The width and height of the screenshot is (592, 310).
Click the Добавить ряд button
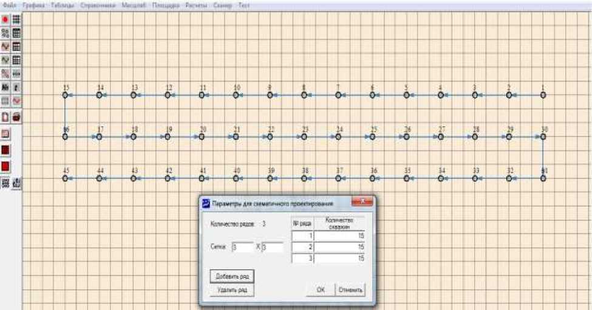pyautogui.click(x=232, y=277)
